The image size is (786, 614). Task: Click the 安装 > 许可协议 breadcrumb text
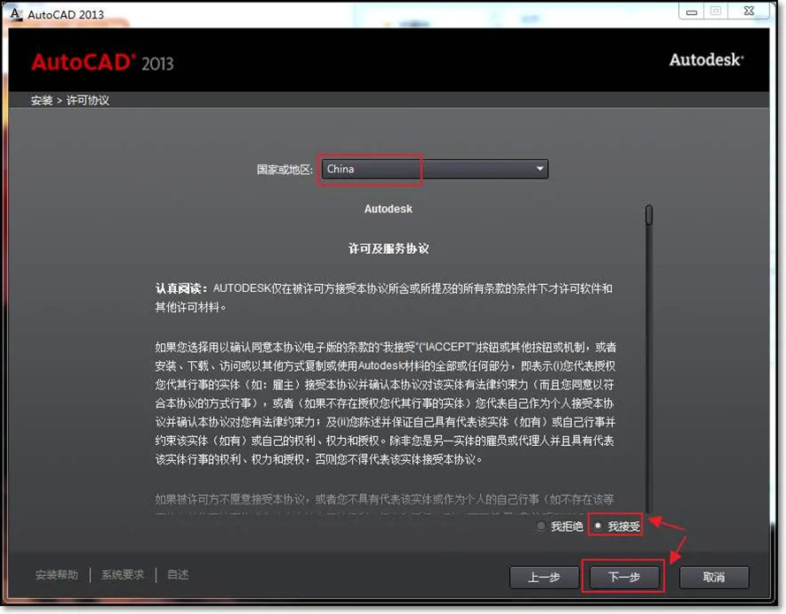(70, 100)
